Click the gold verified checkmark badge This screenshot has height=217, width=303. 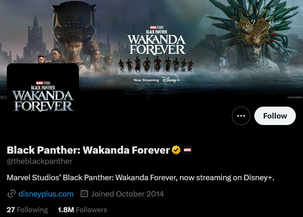pyautogui.click(x=176, y=150)
